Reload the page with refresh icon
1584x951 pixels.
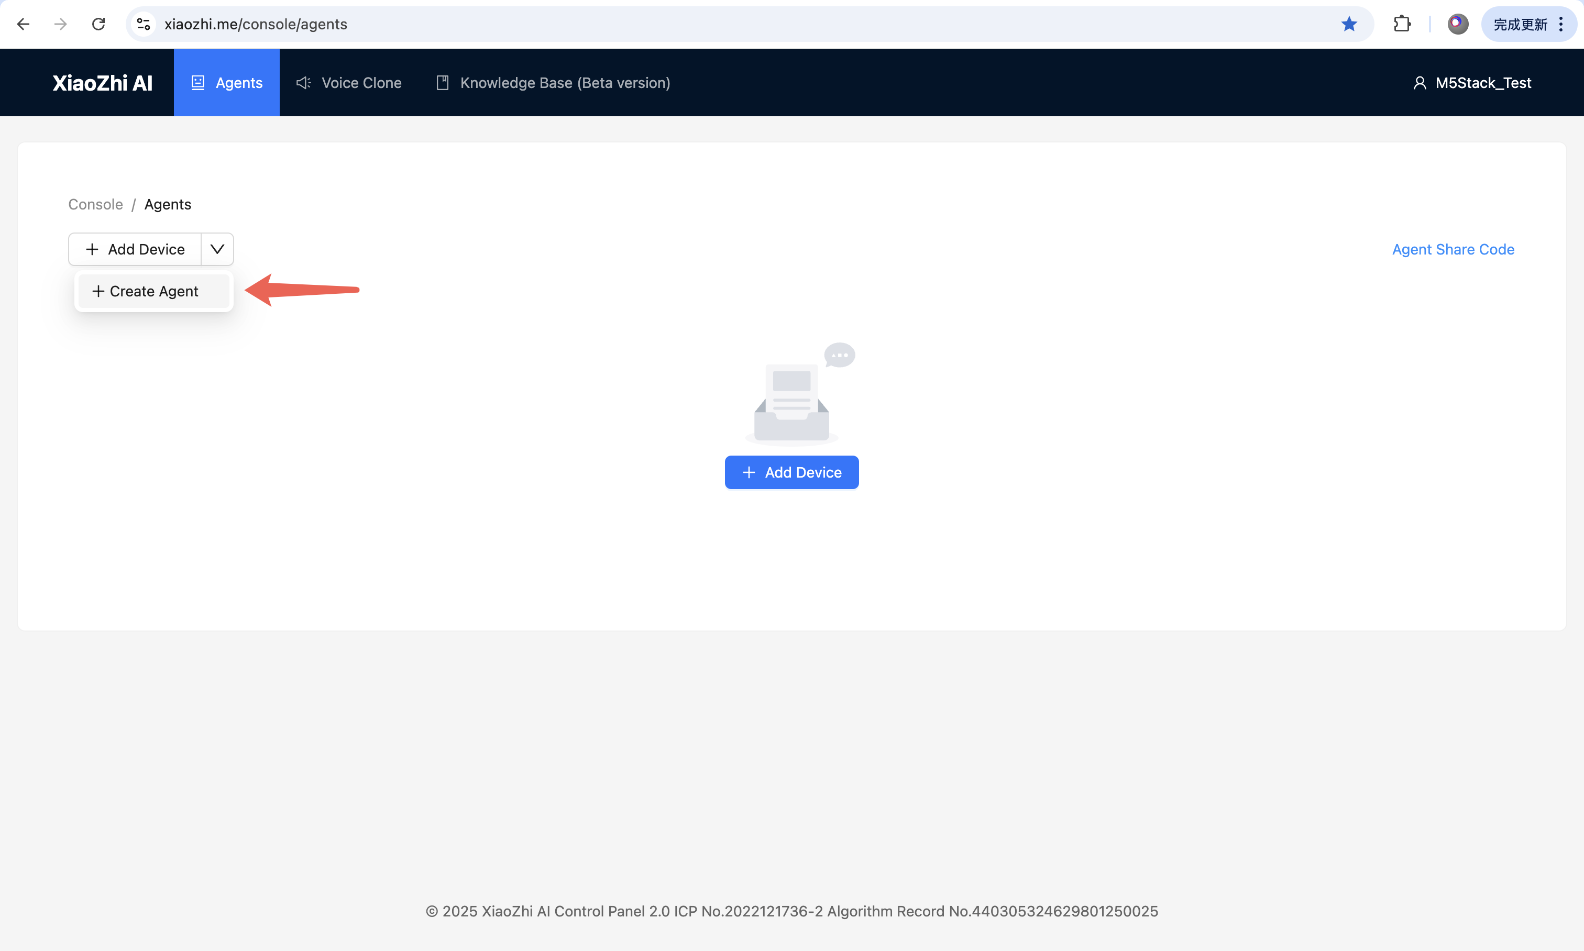coord(98,25)
